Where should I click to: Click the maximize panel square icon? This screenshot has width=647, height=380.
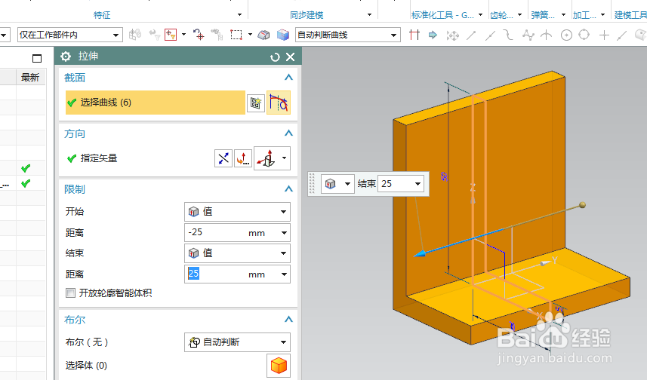(x=37, y=59)
